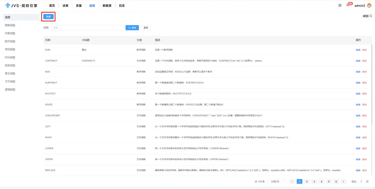Edit the CONCATENAT function row
Screen dimensions: 375x189
pyautogui.click(x=358, y=115)
